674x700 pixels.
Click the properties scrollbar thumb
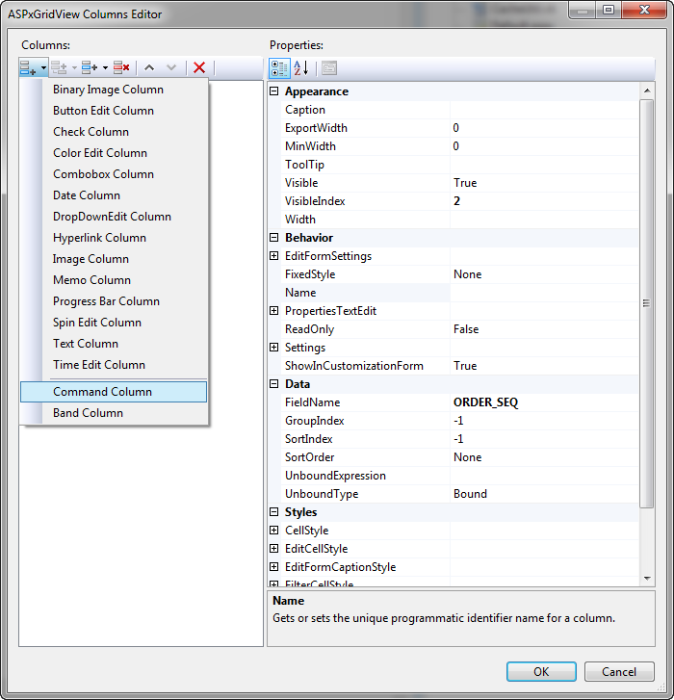point(646,303)
